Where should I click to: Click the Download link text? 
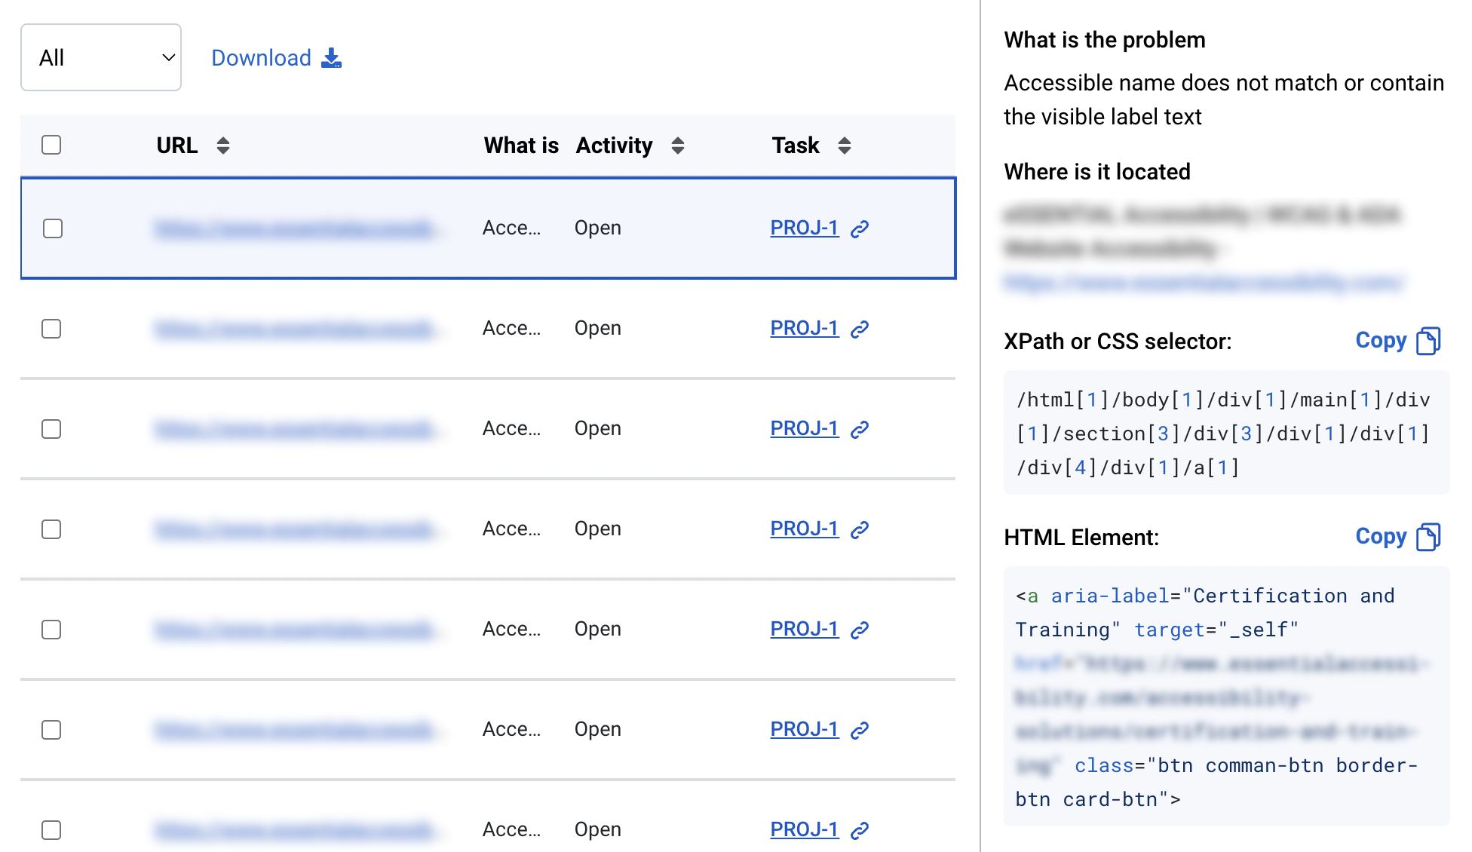point(261,58)
